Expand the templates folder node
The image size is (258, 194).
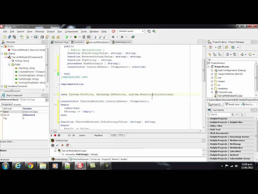coord(212,89)
